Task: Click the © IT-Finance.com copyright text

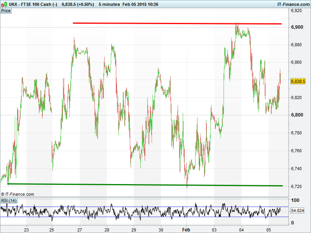Action: (17, 194)
